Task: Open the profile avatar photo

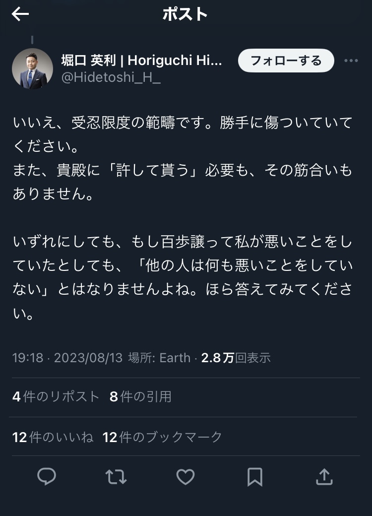Action: pos(33,68)
